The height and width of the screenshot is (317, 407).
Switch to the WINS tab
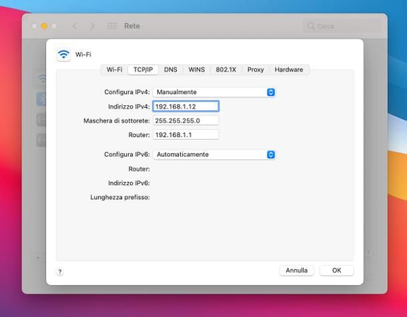tap(196, 70)
